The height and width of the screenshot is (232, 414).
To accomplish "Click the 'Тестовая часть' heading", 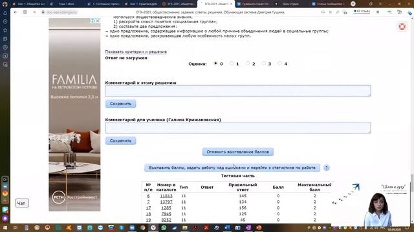I will tap(237, 176).
